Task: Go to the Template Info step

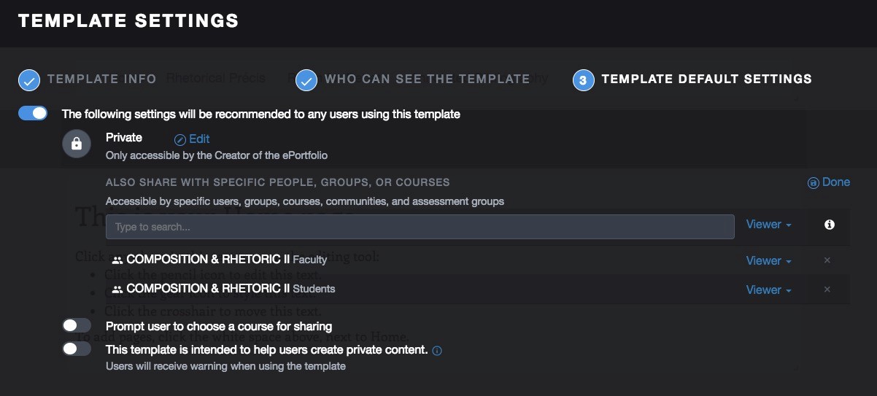Action: pos(102,79)
